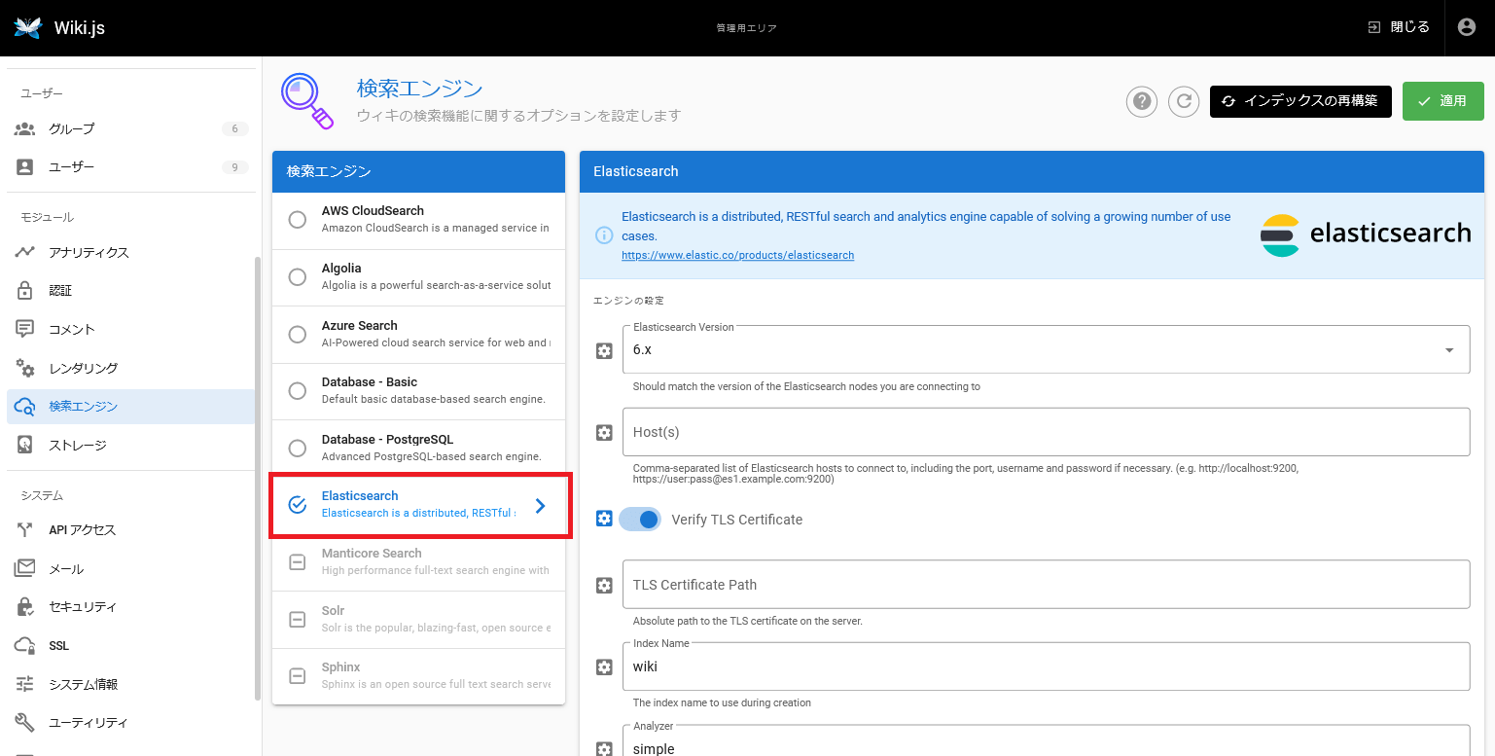Click the Manticore Search list entry

tap(419, 562)
